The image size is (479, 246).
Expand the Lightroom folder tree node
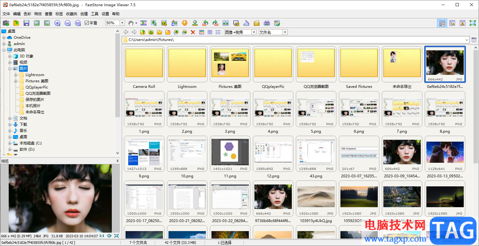(16, 75)
